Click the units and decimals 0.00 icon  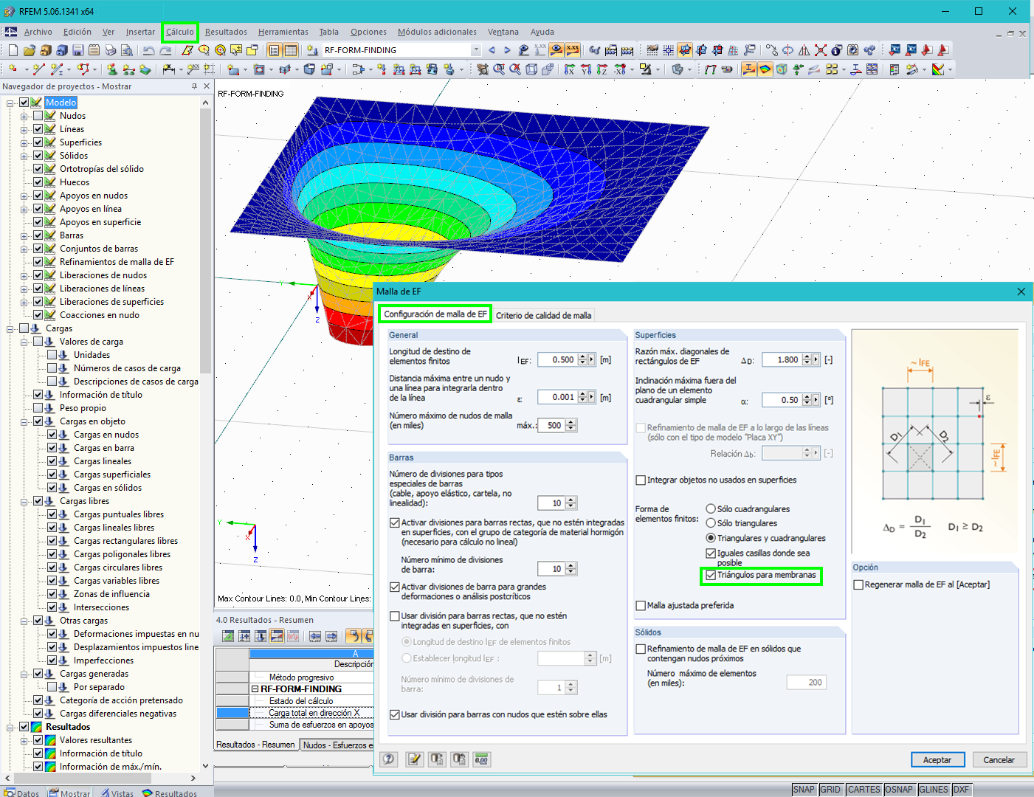click(482, 759)
